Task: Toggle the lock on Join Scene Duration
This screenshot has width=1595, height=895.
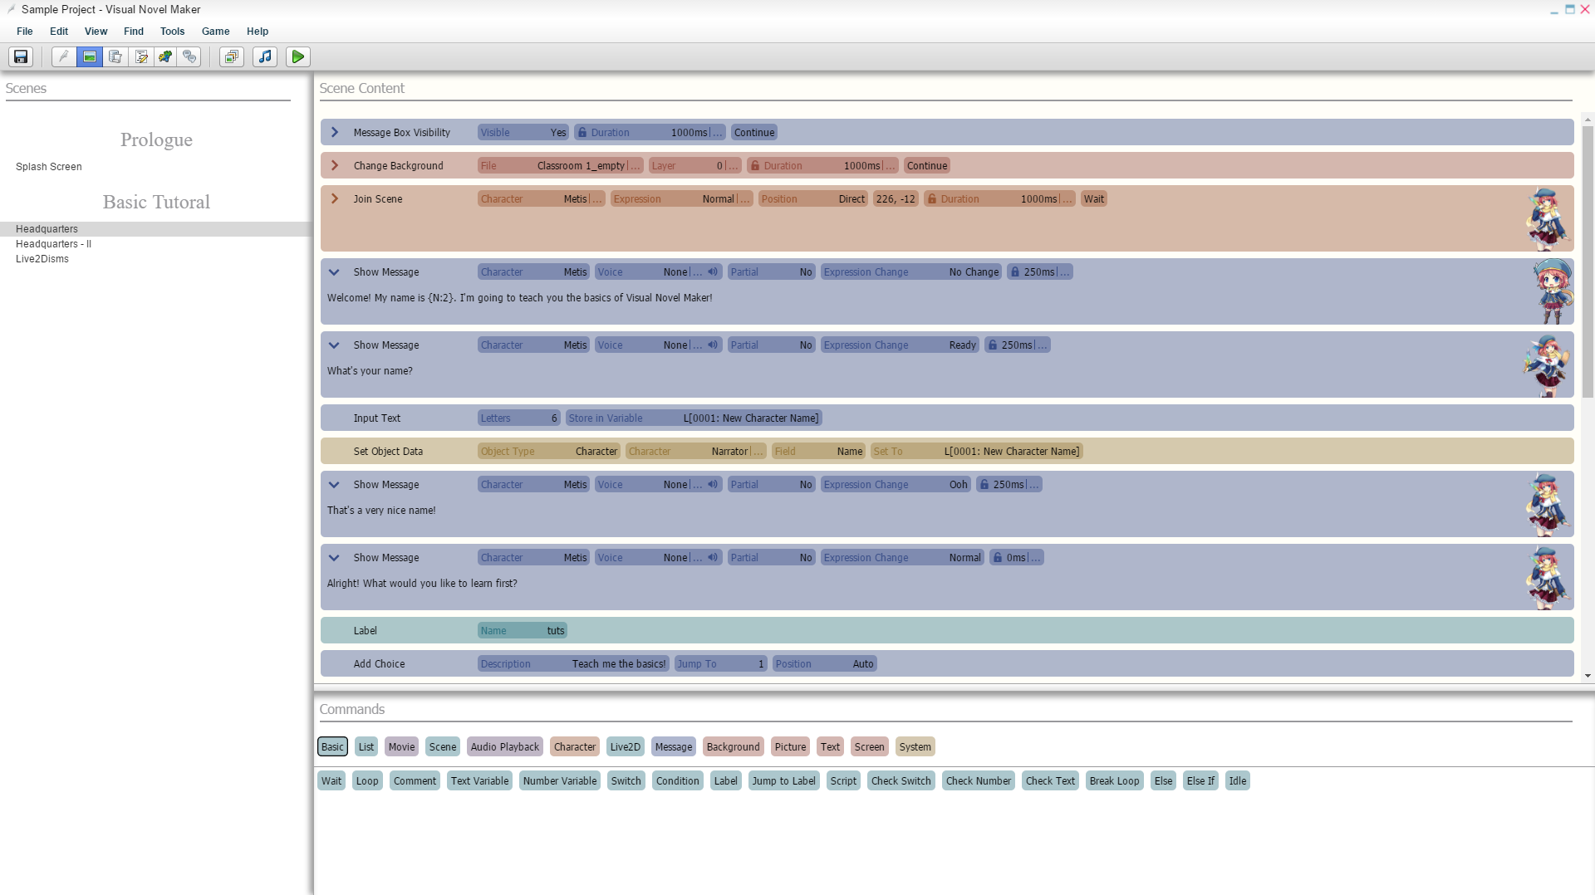Action: pyautogui.click(x=932, y=199)
